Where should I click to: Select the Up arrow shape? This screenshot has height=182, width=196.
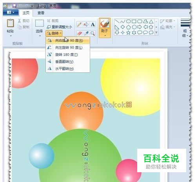[x=151, y=27]
